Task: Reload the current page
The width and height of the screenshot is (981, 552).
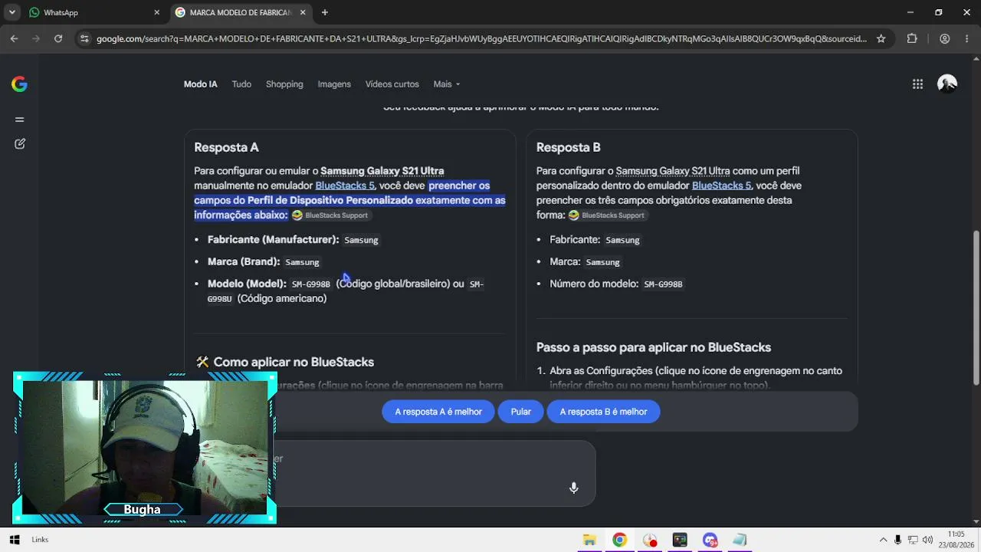Action: click(58, 38)
